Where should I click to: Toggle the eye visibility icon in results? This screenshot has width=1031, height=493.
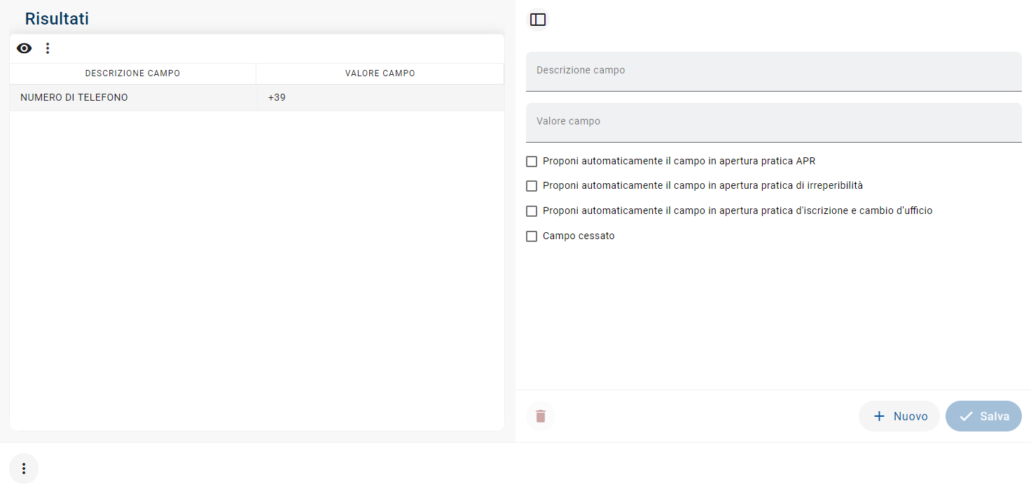tap(25, 48)
